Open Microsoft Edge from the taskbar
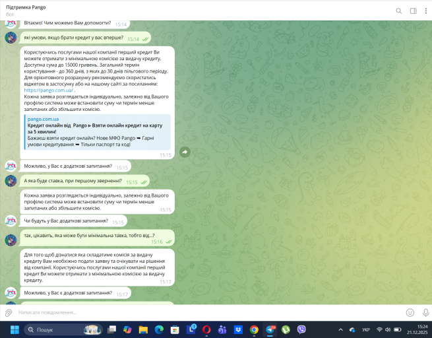This screenshot has height=338, width=432. pyautogui.click(x=159, y=329)
